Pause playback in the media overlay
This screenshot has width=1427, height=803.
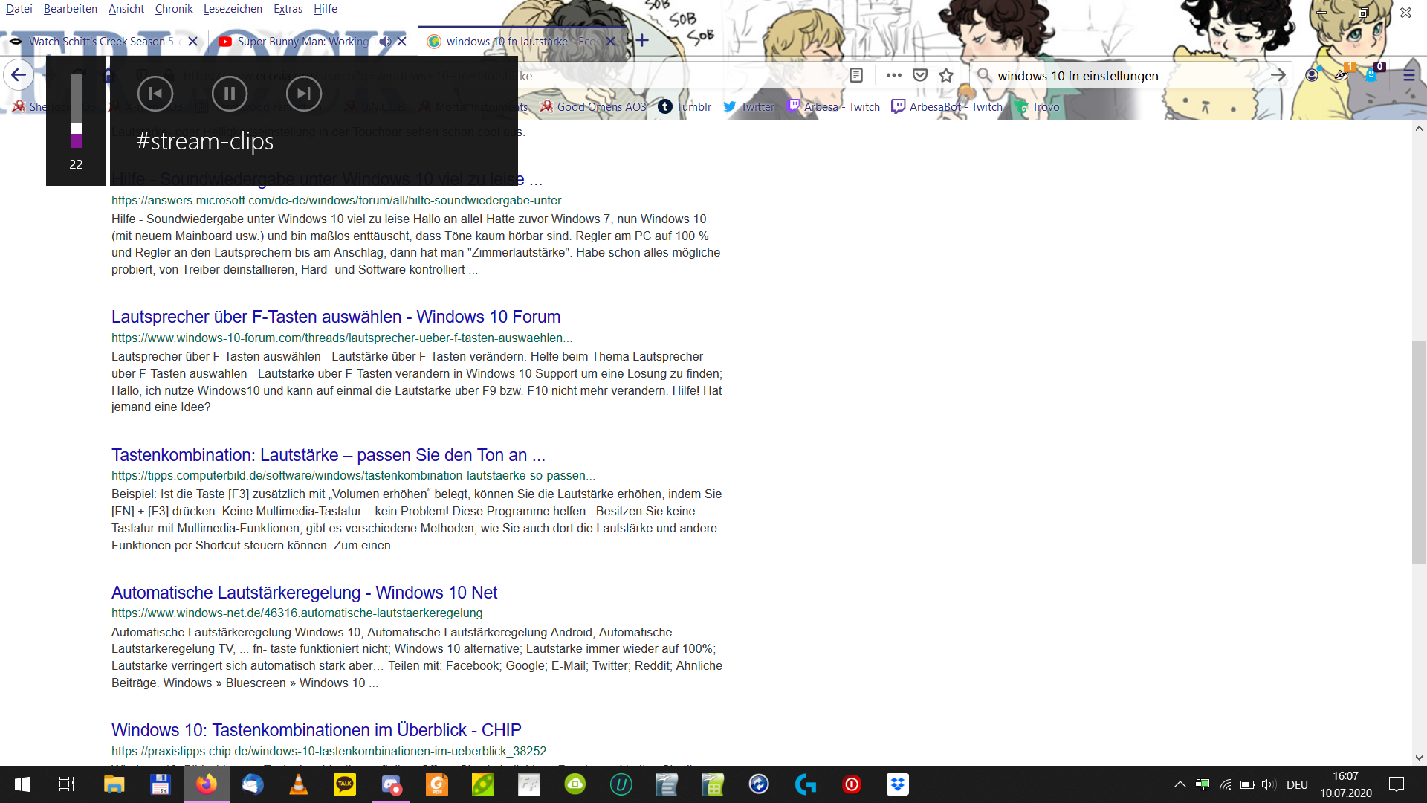[x=230, y=94]
